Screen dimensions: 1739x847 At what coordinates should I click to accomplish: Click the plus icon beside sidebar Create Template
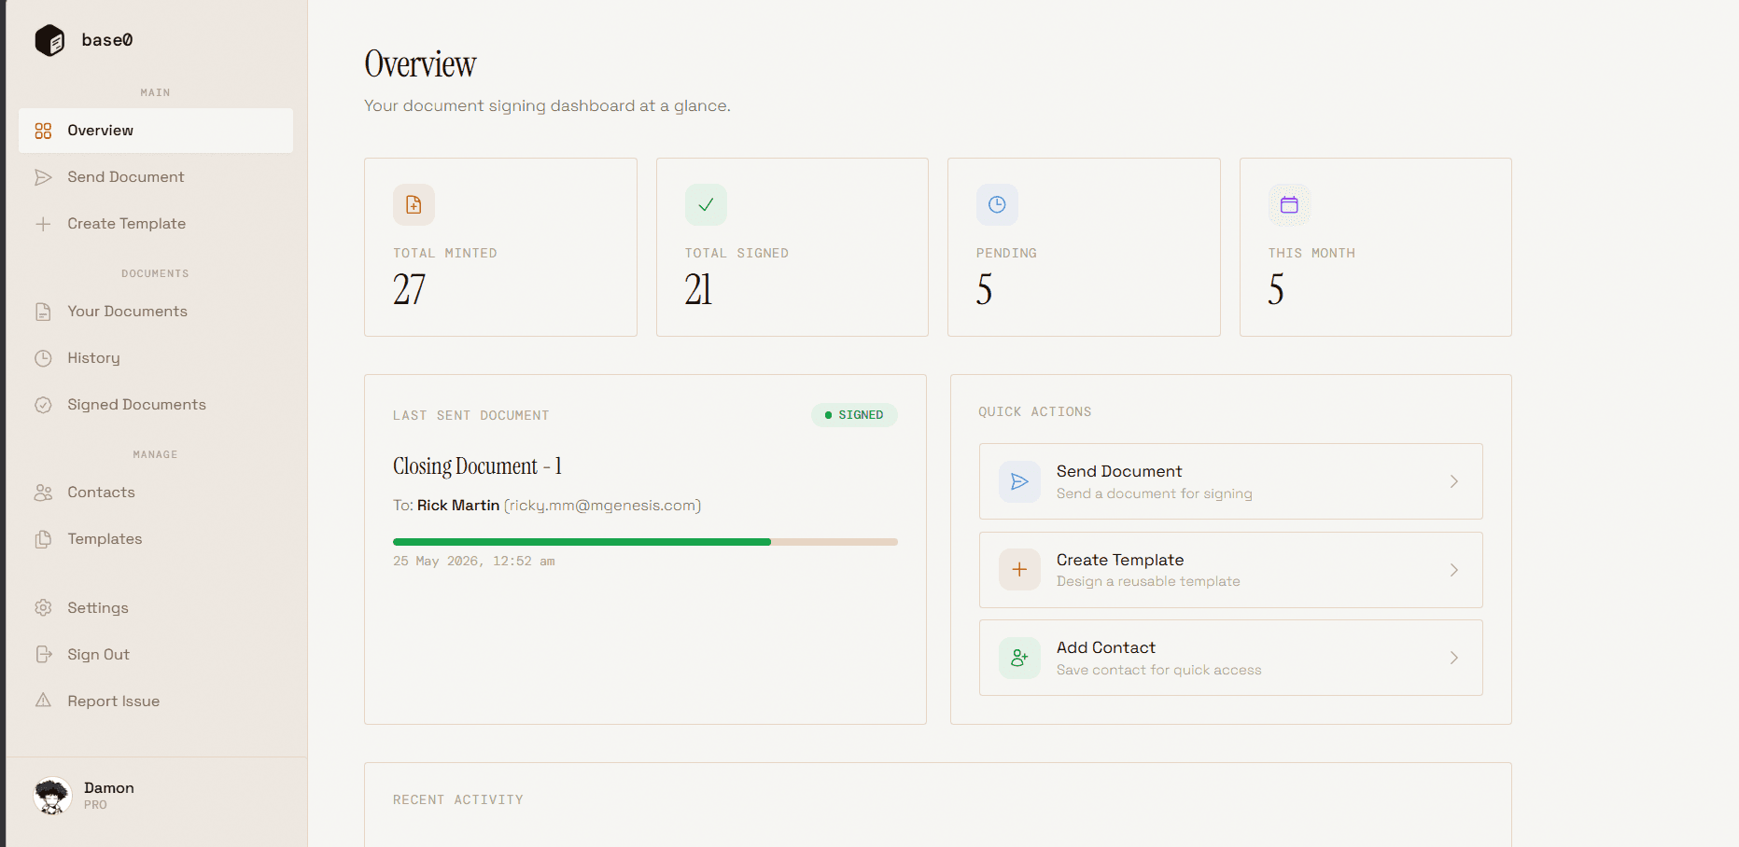(43, 224)
